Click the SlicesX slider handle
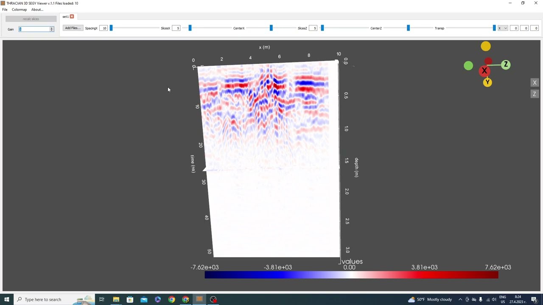543x305 pixels. [190, 28]
